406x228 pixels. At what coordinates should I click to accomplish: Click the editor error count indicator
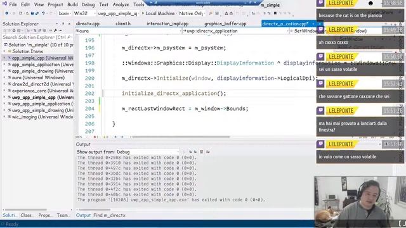pyautogui.click(x=95, y=137)
